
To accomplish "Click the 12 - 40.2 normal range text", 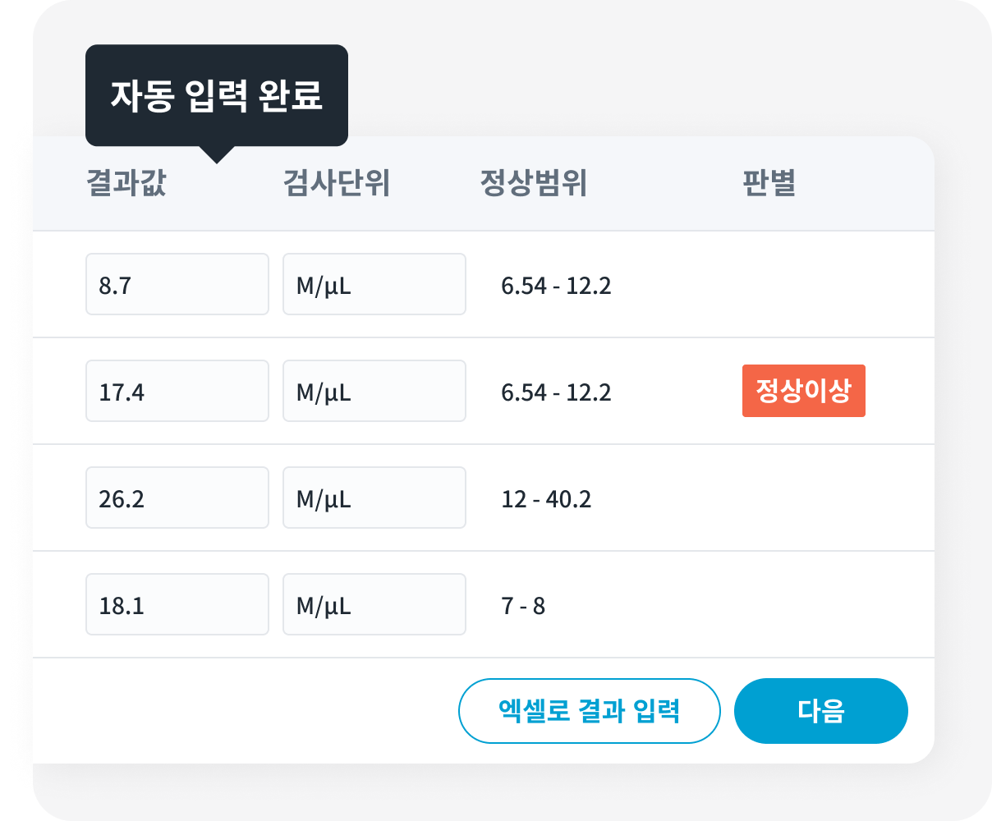I will click(x=546, y=499).
